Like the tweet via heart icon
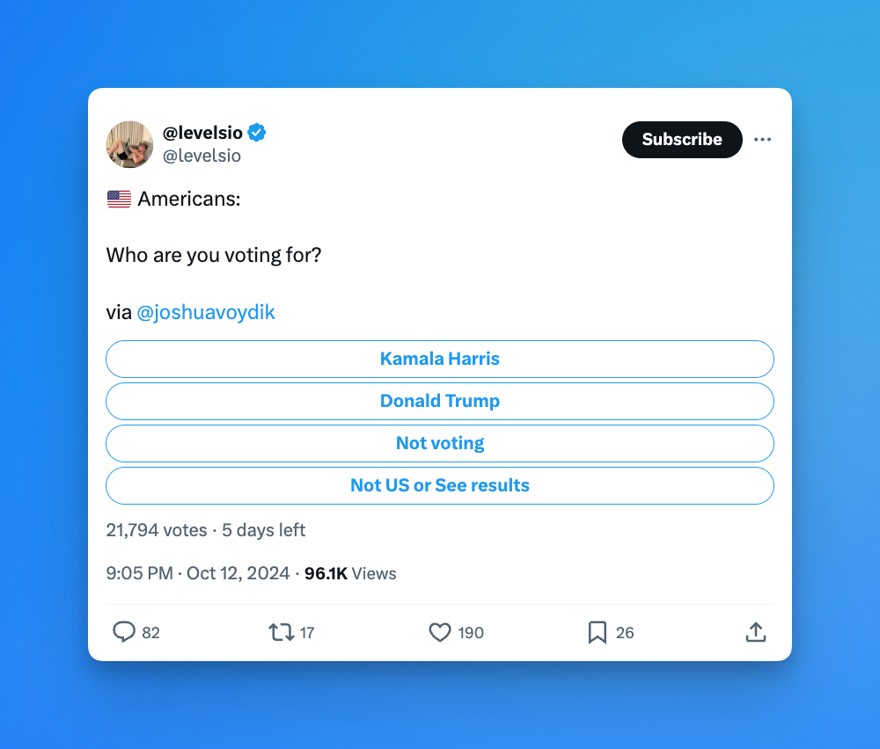880x749 pixels. pos(439,632)
